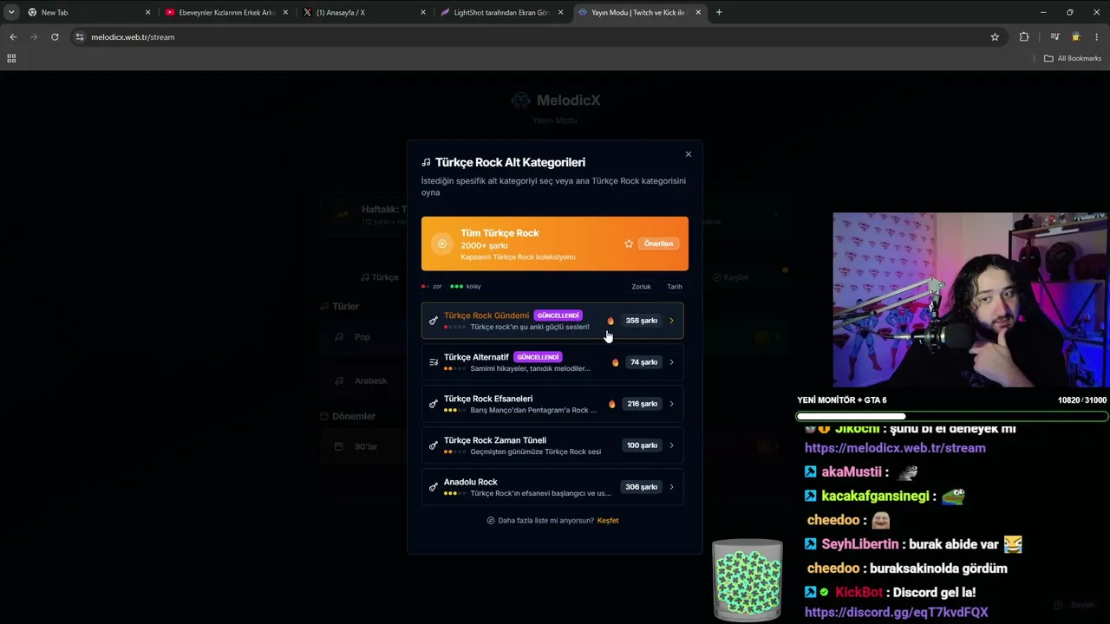Open the Chrome three-dot menu
The width and height of the screenshot is (1110, 624).
coord(1097,37)
